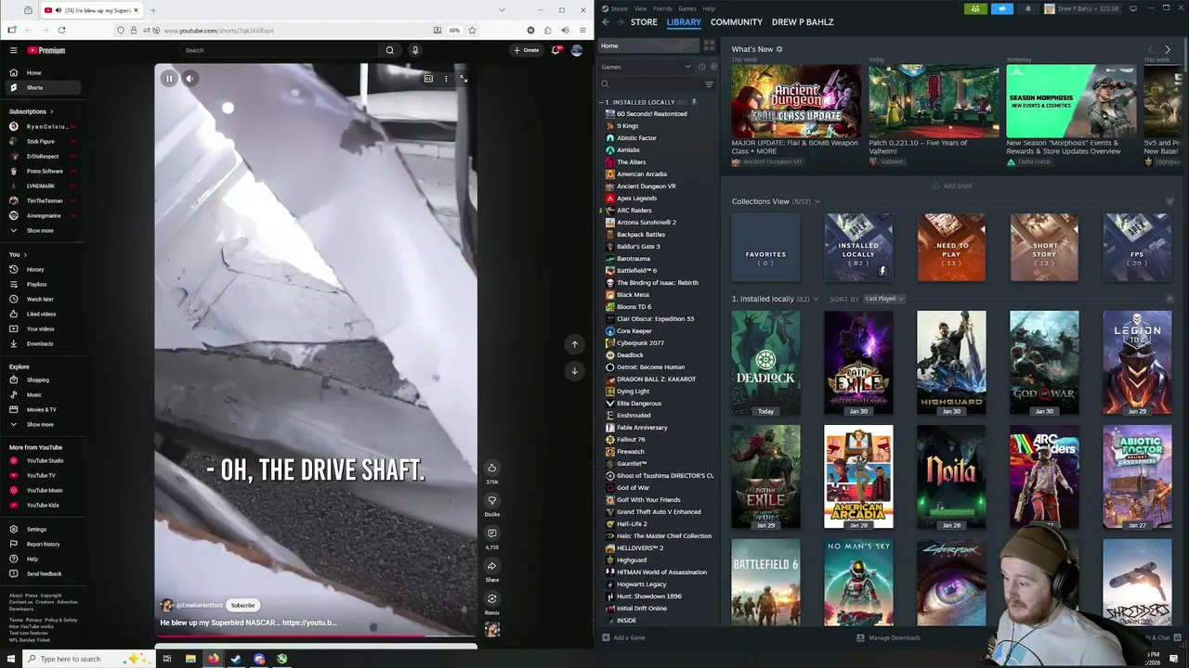This screenshot has width=1189, height=668.
Task: Open Steam announcements via megaphone icon
Action: point(1001,9)
